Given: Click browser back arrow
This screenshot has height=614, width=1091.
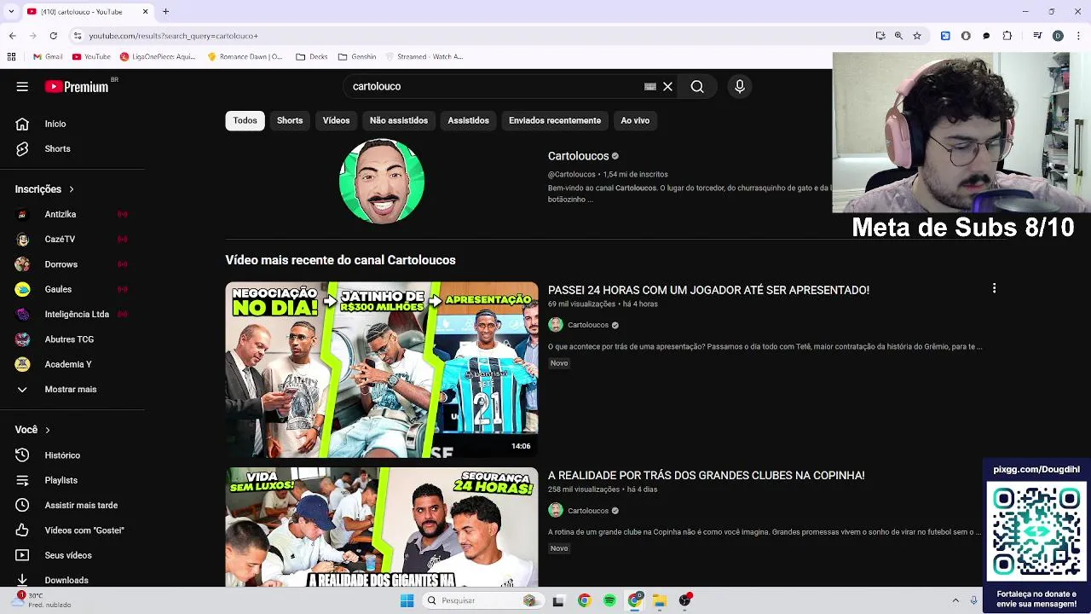Looking at the screenshot, I should [12, 36].
